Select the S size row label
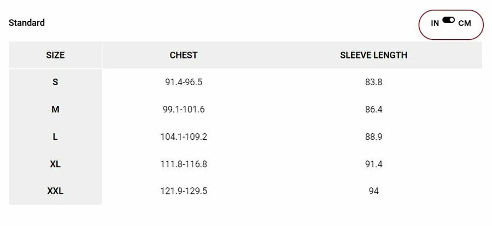Screen dimensions: 492x226 (x=55, y=82)
